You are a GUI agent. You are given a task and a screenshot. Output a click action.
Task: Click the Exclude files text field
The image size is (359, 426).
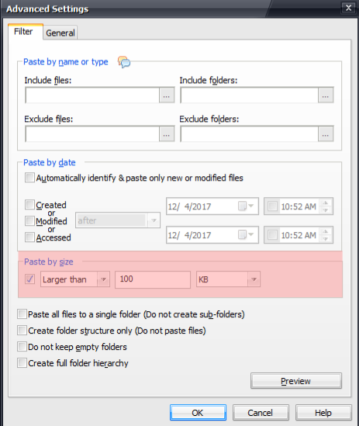(x=92, y=133)
